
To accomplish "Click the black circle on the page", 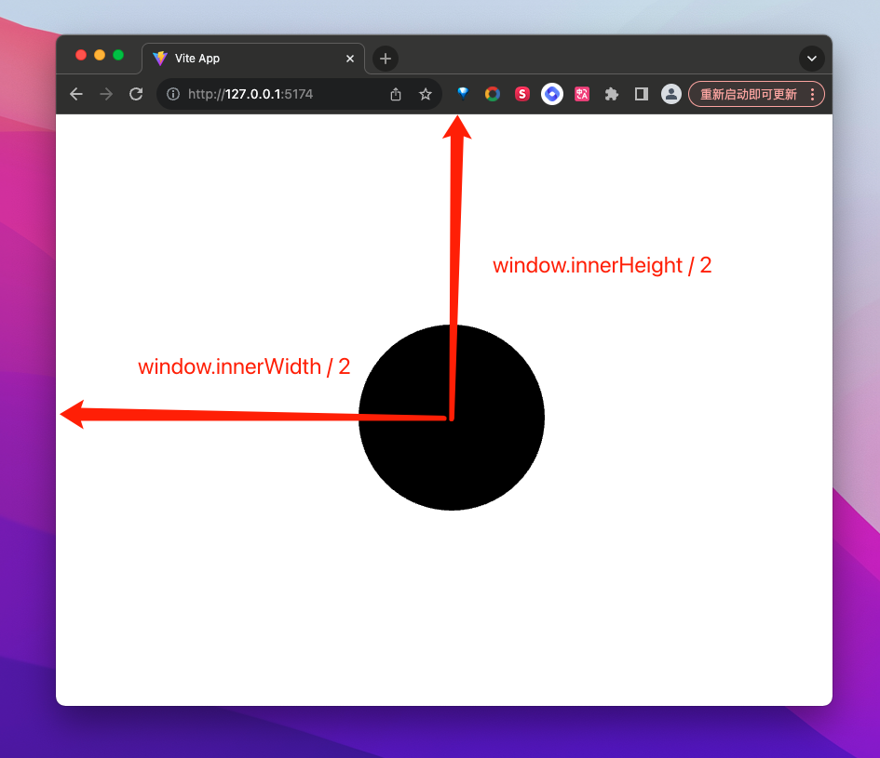I will (452, 417).
